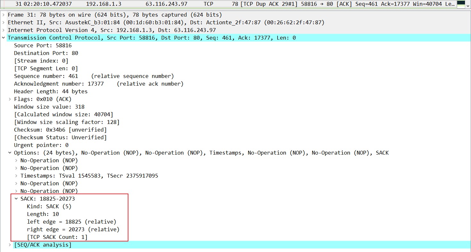Select the Destination Port: 80 field
Screen dimensions: 471x252
click(46, 53)
